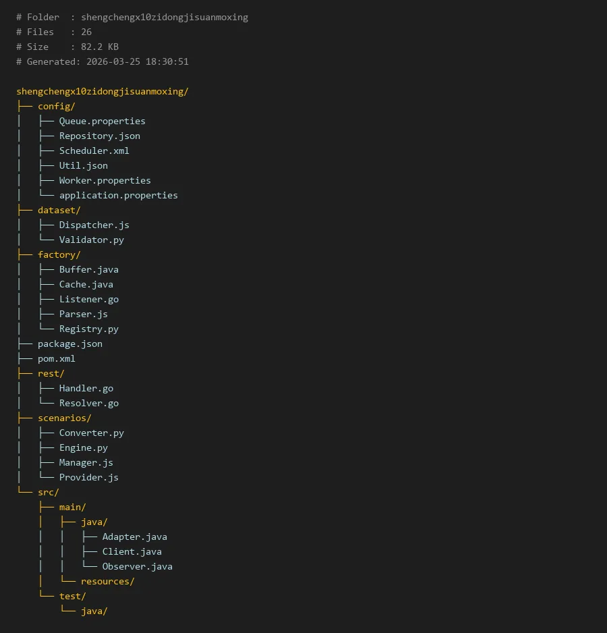607x633 pixels.
Task: Select Validator.py in dataset
Action: (91, 240)
